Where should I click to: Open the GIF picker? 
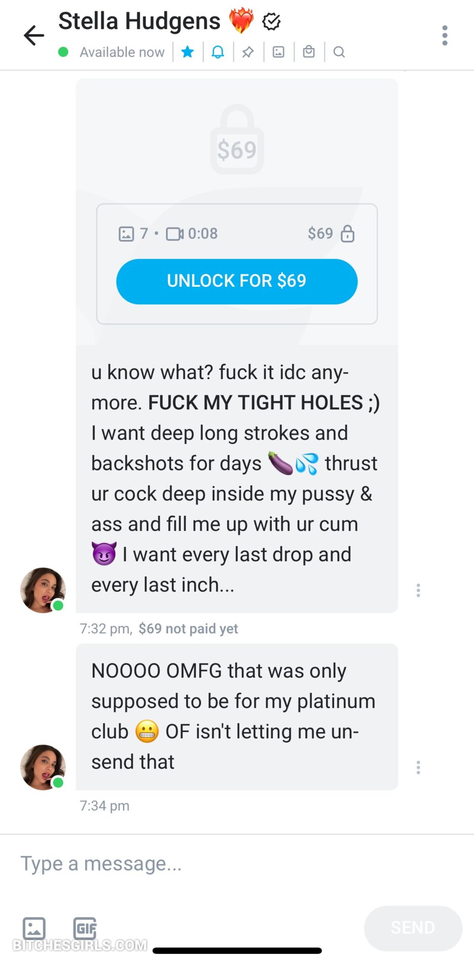coord(85,928)
